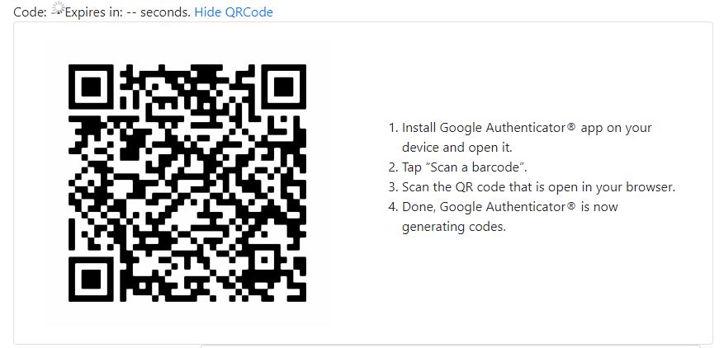Screen dimensions: 724x348
Task: Click the "device and open it." text line
Action: (x=457, y=148)
